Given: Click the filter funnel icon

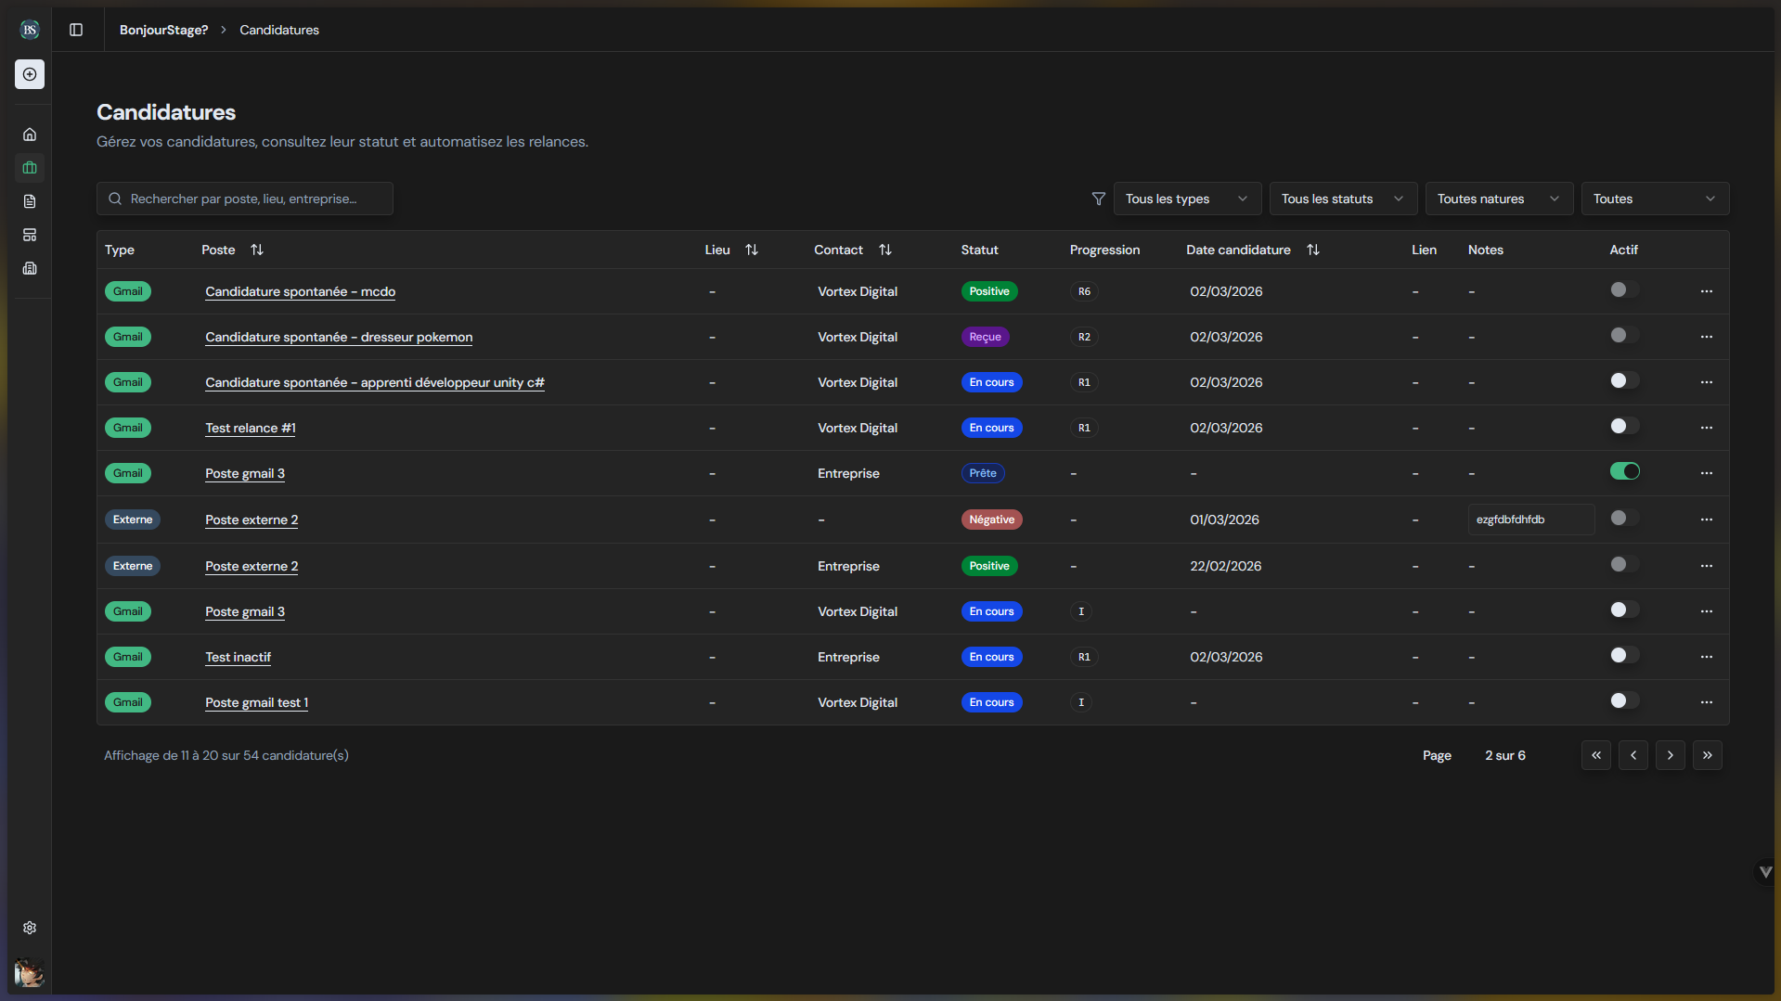Looking at the screenshot, I should (x=1098, y=199).
